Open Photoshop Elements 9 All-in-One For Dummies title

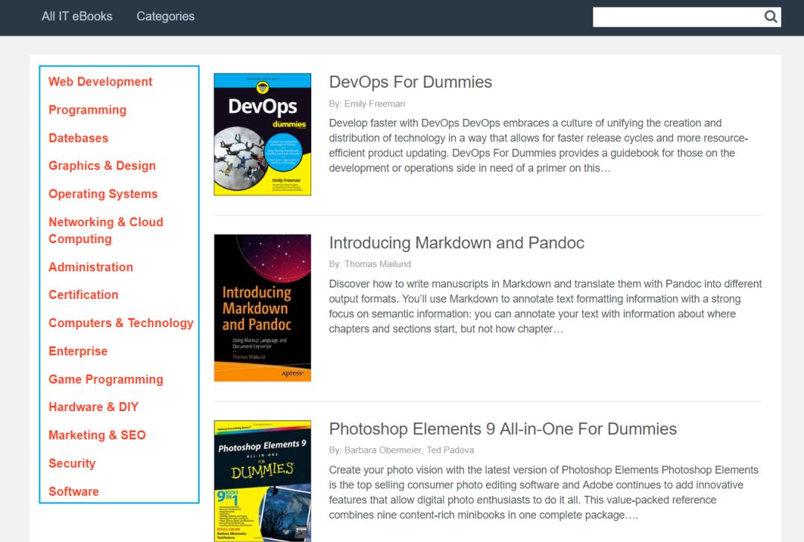pos(503,429)
